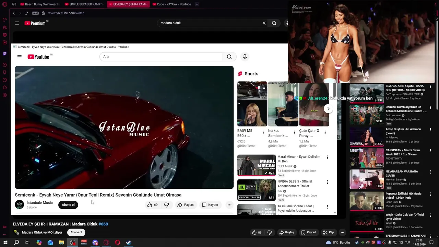The width and height of the screenshot is (439, 247).
Task: Dislike the Semicenk video
Action: [x=167, y=205]
